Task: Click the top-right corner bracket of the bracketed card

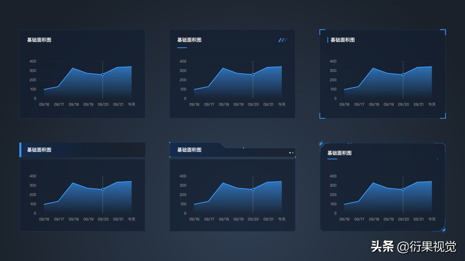Action: pyautogui.click(x=443, y=32)
